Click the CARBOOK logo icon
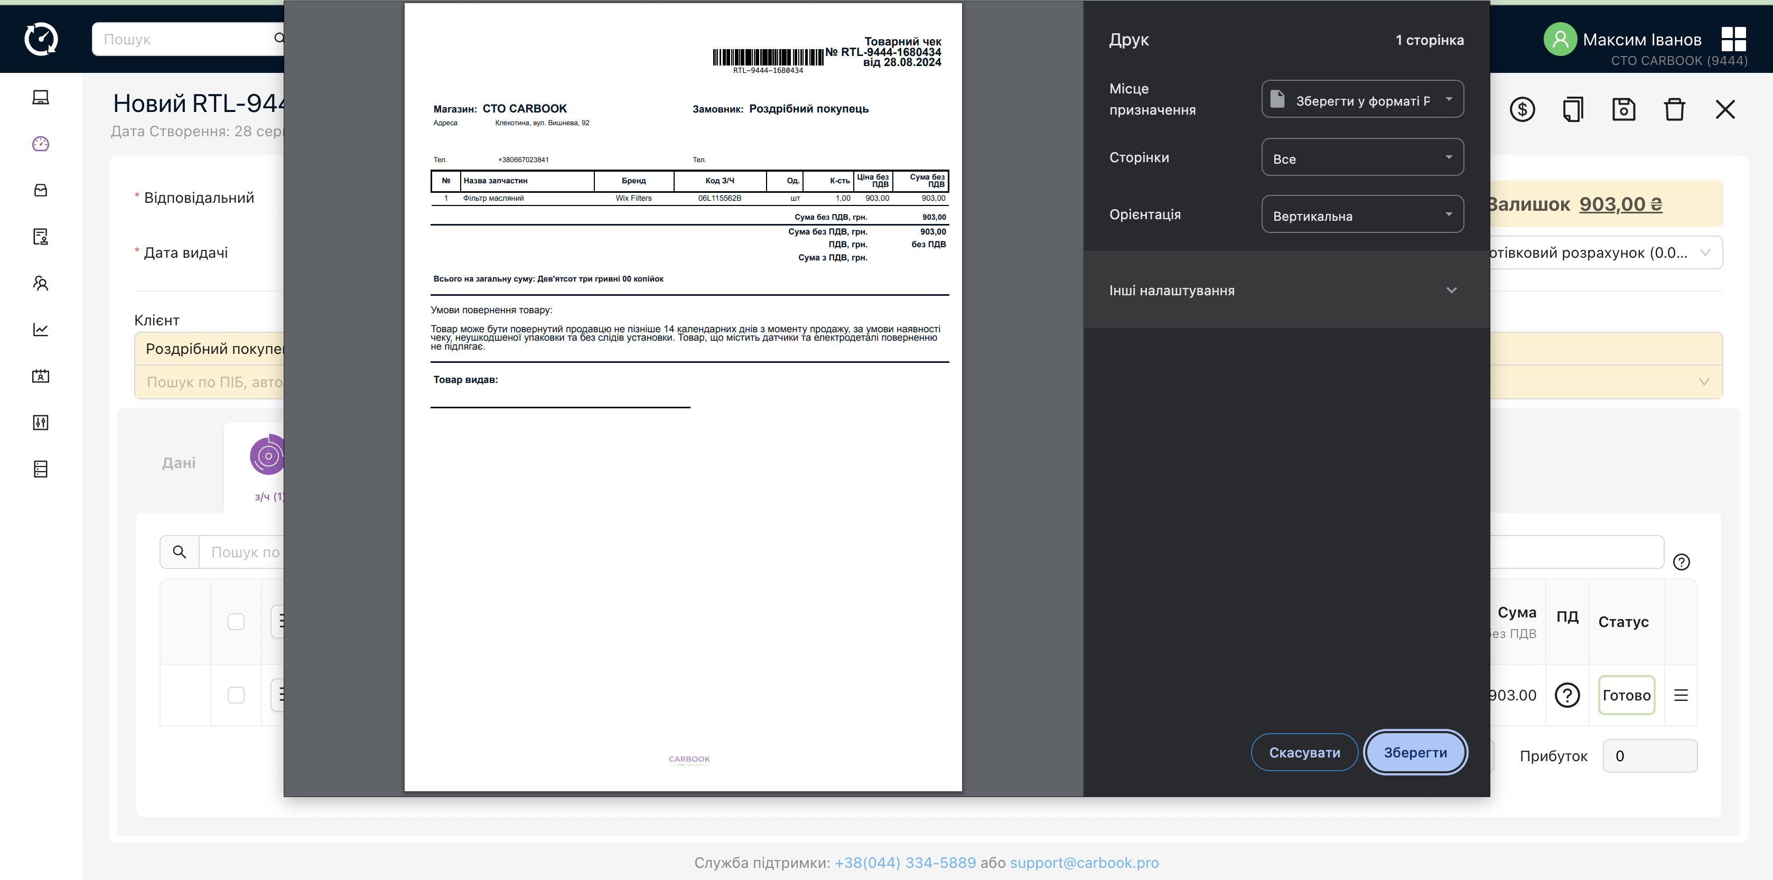Viewport: 1773px width, 880px height. [41, 39]
